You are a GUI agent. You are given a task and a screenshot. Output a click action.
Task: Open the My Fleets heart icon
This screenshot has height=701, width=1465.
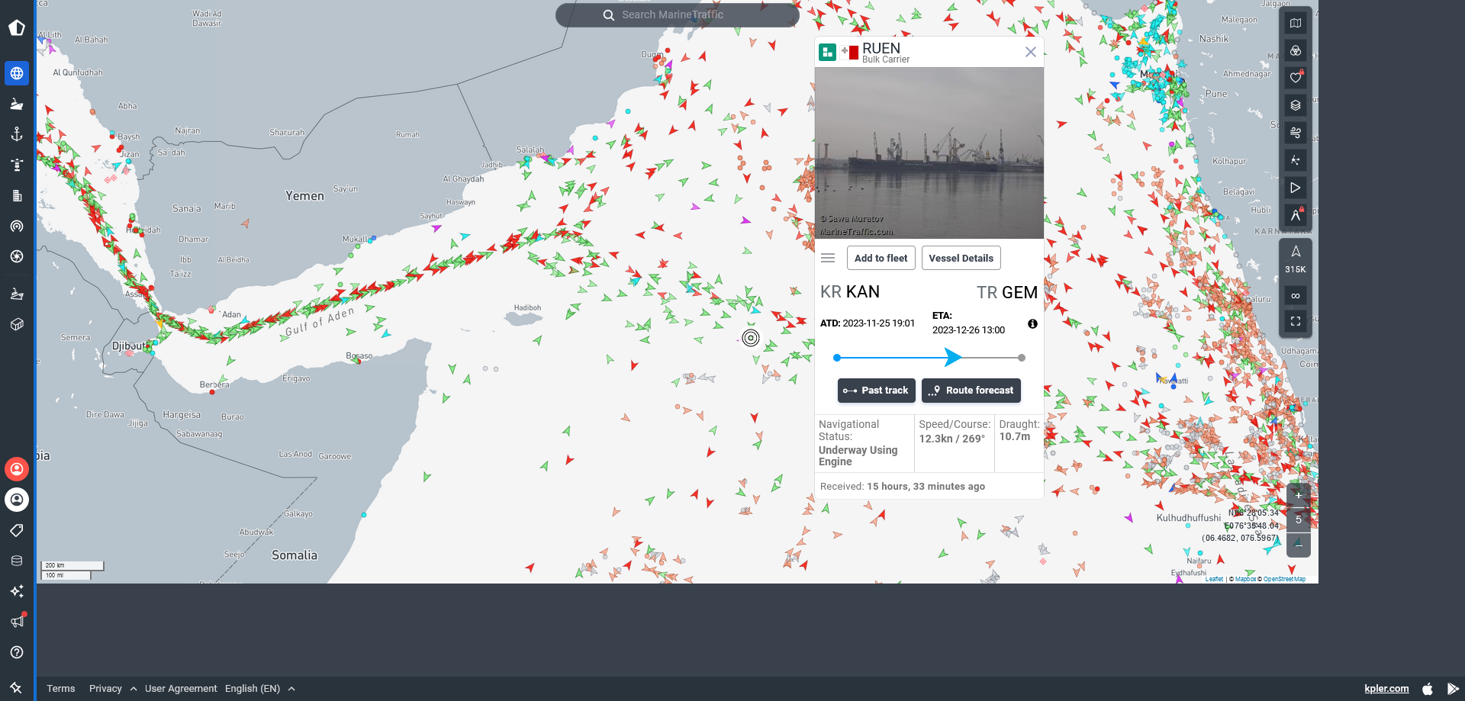coord(1296,78)
